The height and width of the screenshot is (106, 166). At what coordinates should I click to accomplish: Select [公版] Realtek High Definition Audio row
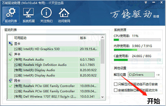(54, 65)
